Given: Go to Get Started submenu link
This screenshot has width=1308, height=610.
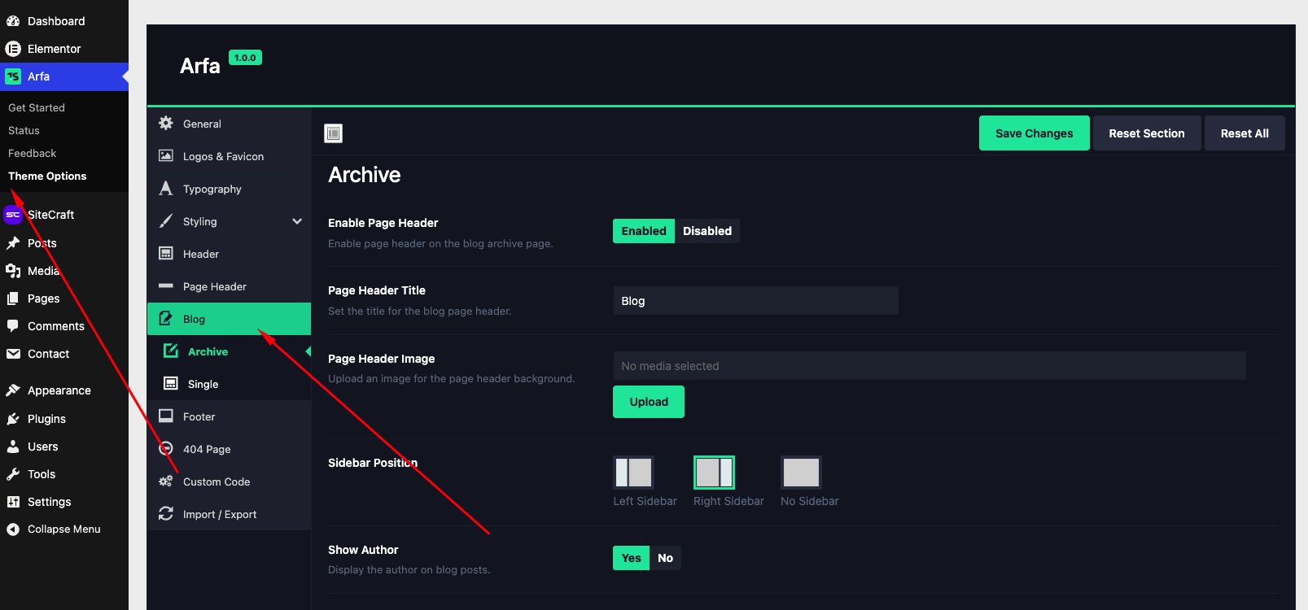Looking at the screenshot, I should (x=37, y=107).
